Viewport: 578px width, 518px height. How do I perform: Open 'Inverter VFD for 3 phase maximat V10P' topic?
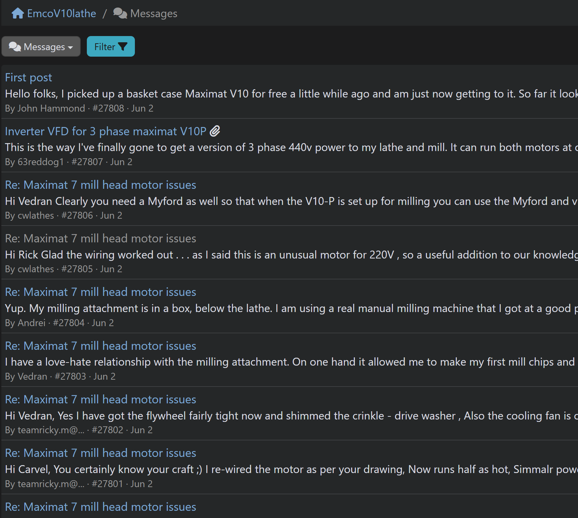[106, 131]
